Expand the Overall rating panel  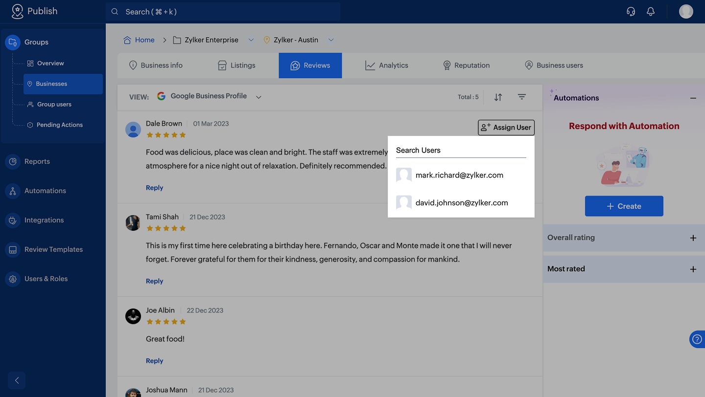click(693, 238)
